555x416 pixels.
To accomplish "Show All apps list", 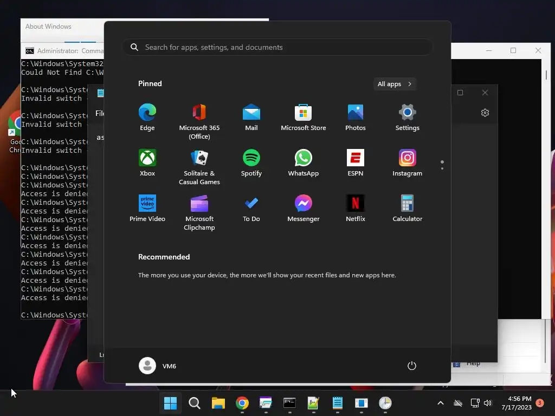I will (x=395, y=84).
